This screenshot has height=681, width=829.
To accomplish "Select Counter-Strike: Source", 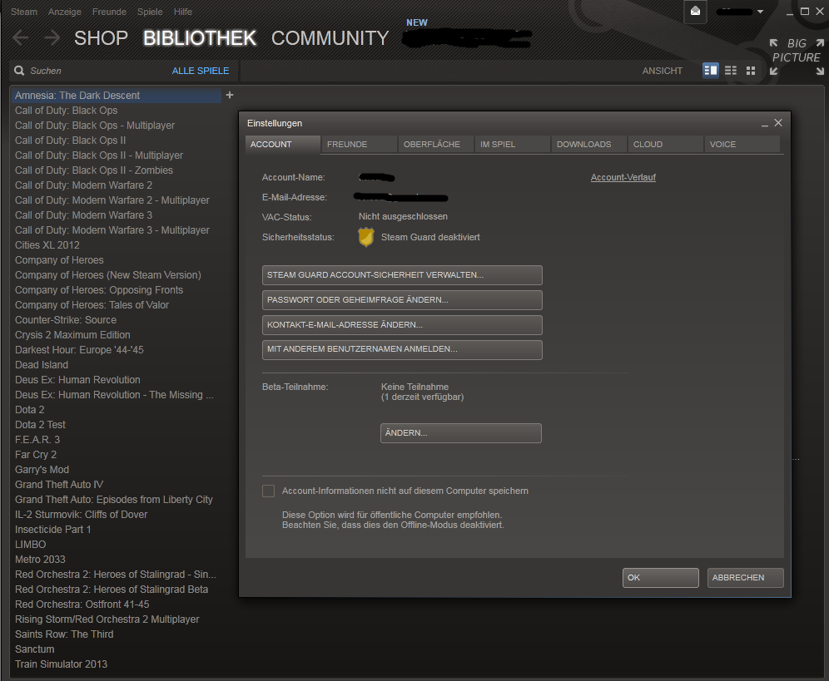I will (66, 319).
